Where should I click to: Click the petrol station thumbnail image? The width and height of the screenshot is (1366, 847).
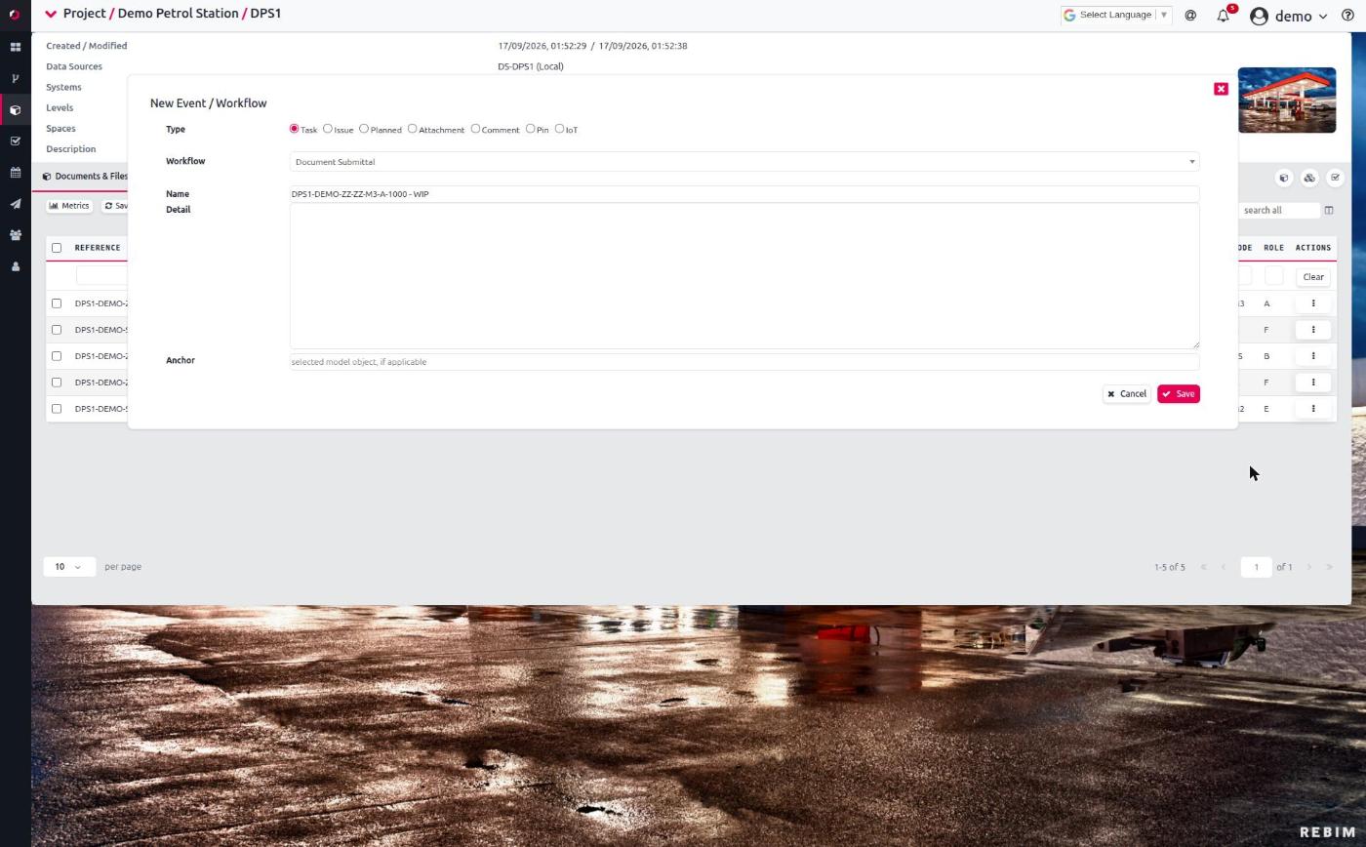(1287, 101)
